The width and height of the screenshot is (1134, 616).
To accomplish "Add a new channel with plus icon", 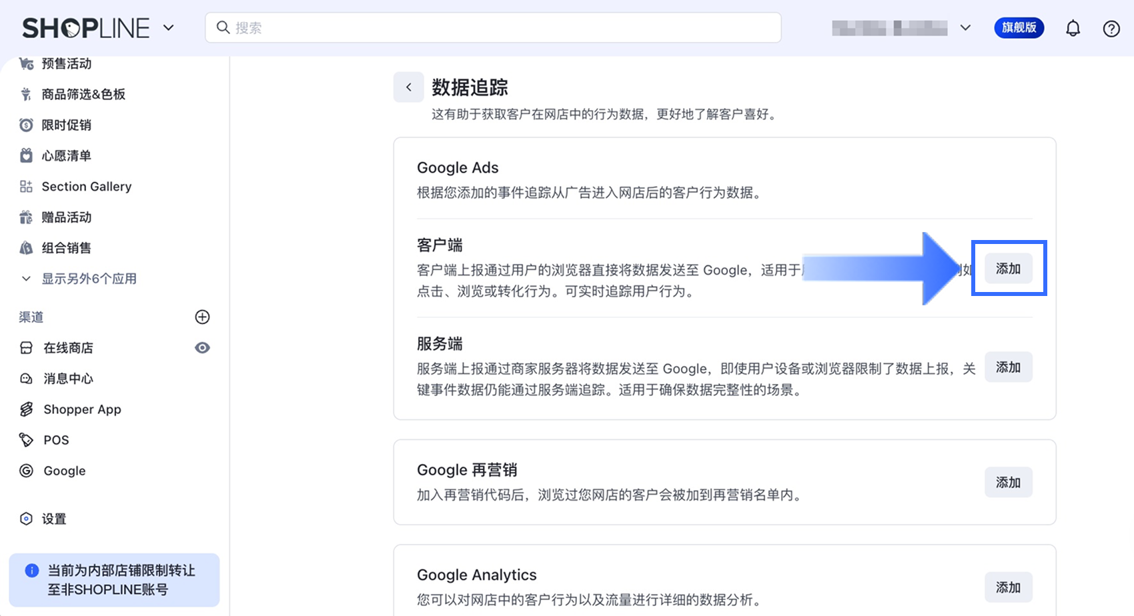I will coord(202,317).
